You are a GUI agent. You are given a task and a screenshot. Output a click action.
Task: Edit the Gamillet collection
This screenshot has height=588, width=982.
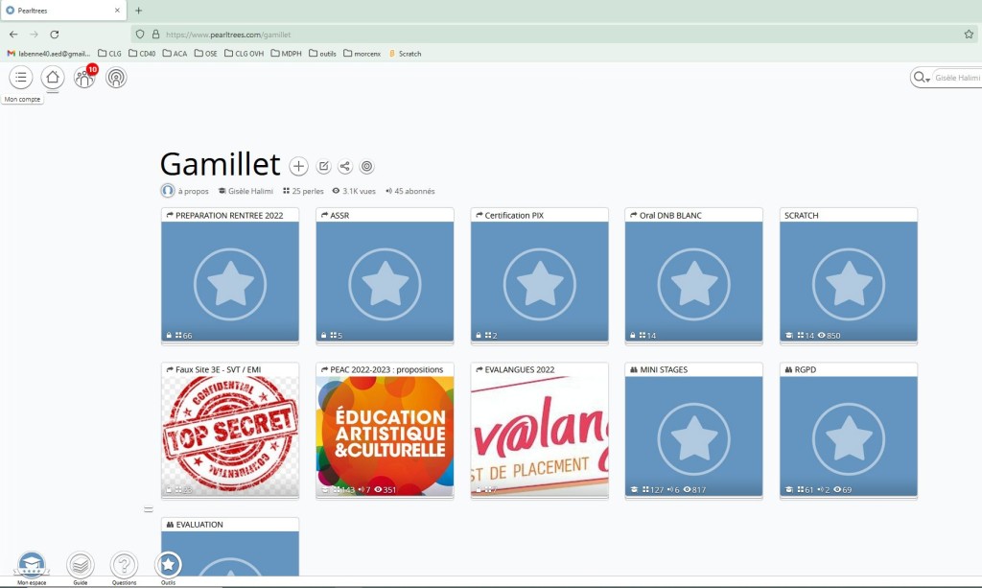324,167
